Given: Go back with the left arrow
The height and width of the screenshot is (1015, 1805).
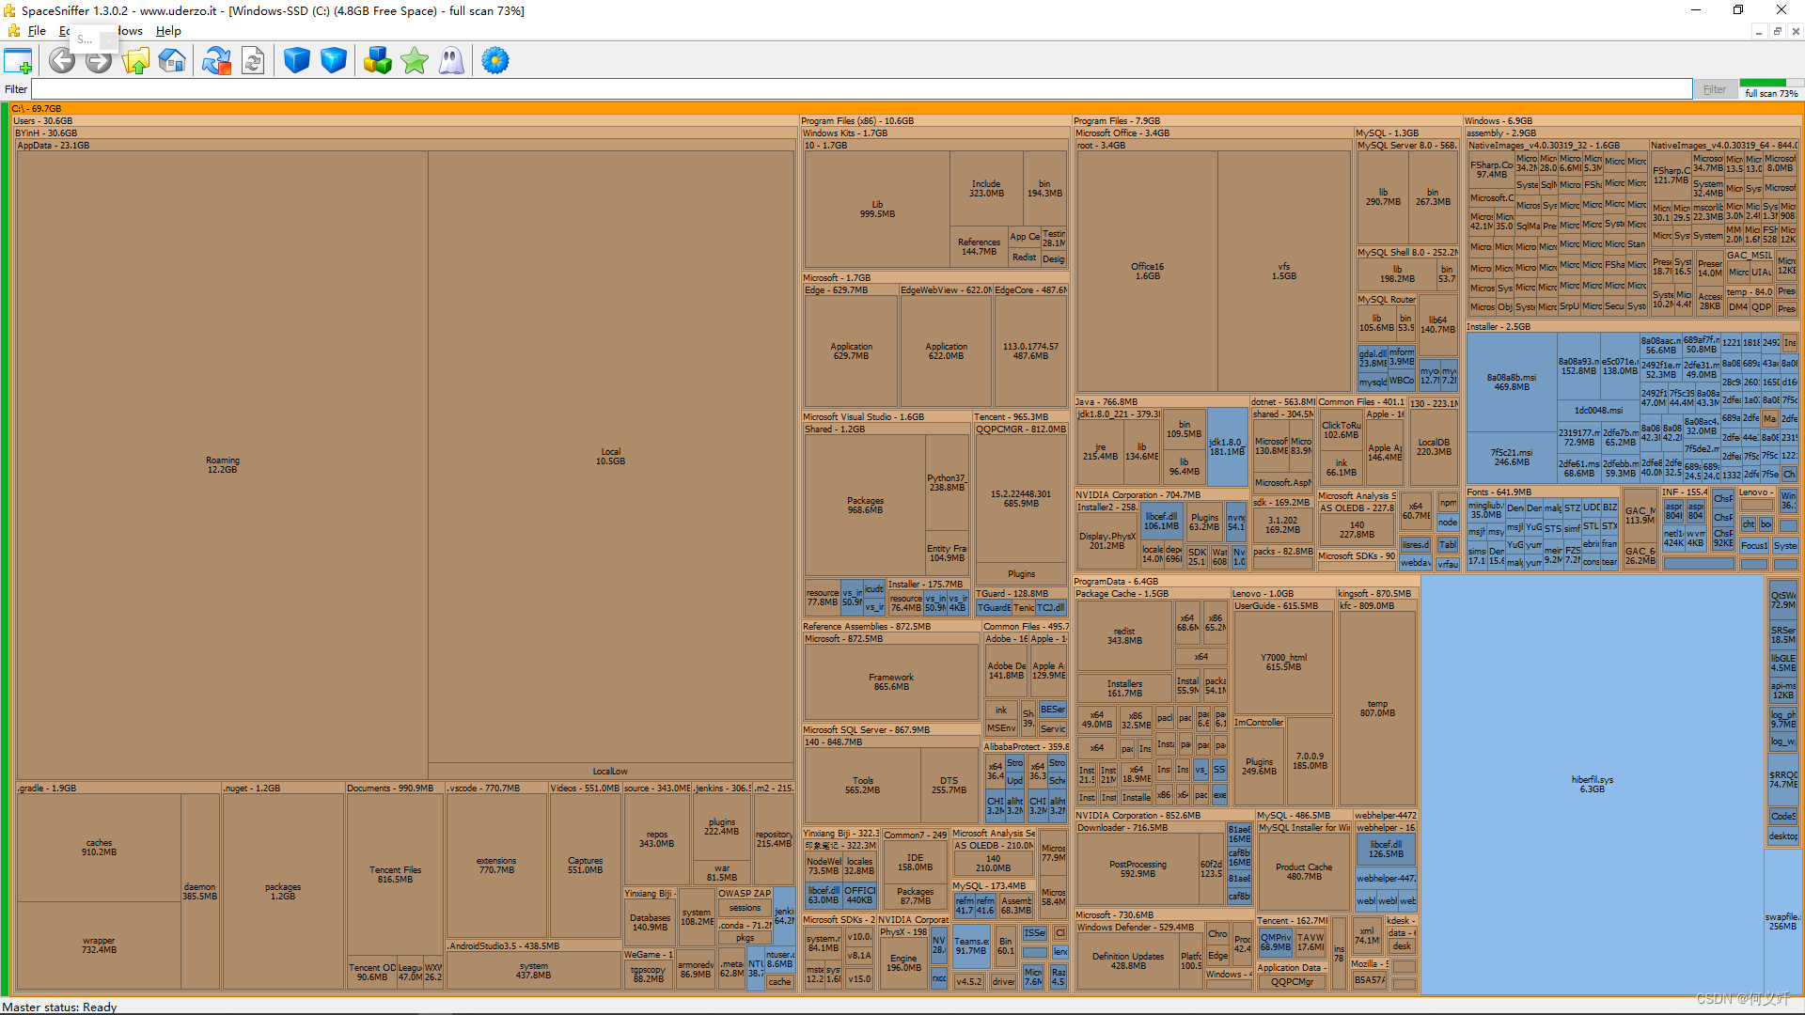Looking at the screenshot, I should (x=62, y=61).
